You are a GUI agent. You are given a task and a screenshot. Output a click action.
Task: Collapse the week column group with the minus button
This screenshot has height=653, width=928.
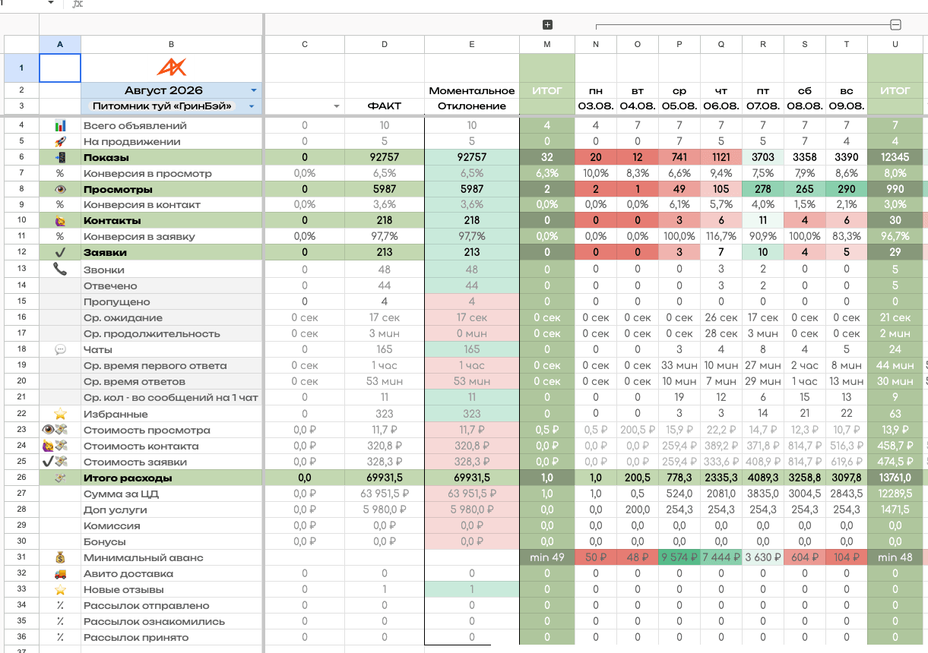pos(895,25)
